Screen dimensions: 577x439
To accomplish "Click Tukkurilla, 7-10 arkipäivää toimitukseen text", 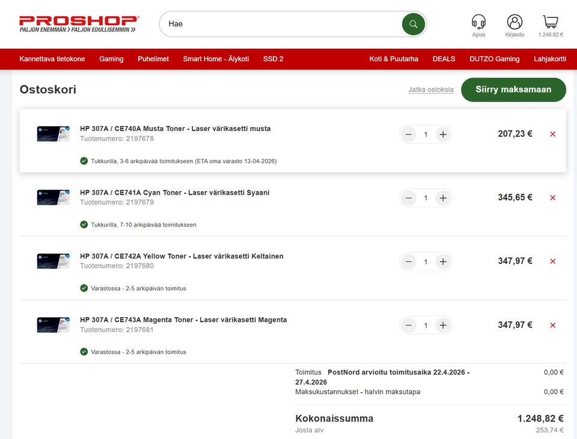I will (144, 225).
